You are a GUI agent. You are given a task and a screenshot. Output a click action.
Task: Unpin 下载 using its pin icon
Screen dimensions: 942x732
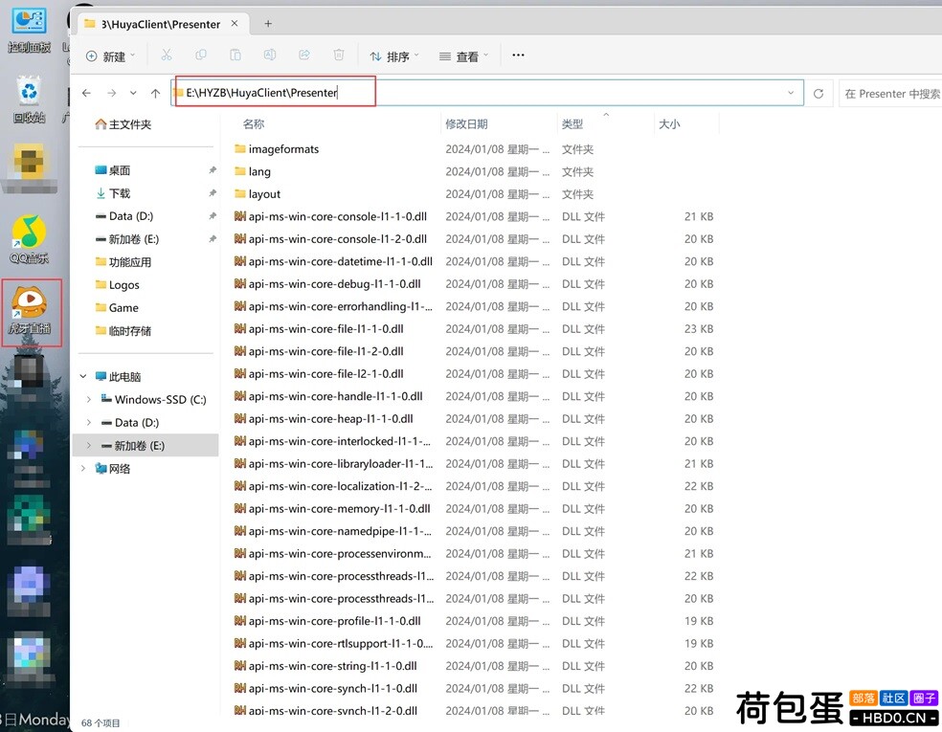(213, 193)
